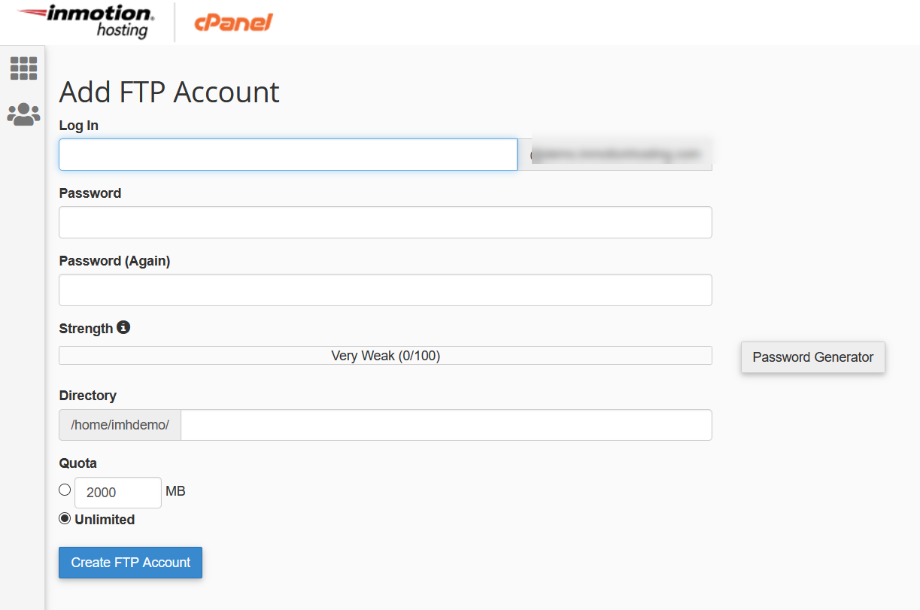The height and width of the screenshot is (610, 920).
Task: Click the Very Weak strength meter bar
Action: (x=385, y=356)
